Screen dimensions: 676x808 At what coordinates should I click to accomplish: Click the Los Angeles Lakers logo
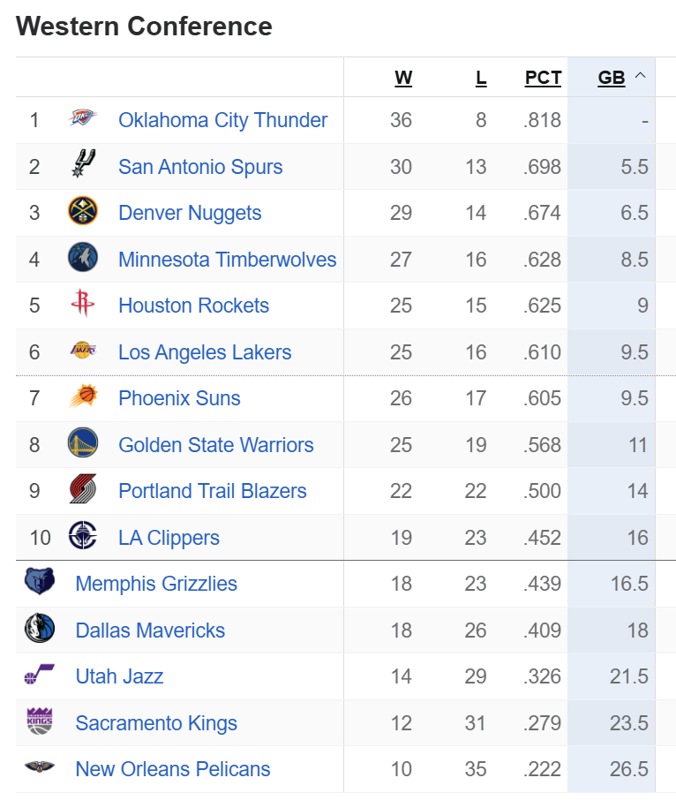[83, 351]
